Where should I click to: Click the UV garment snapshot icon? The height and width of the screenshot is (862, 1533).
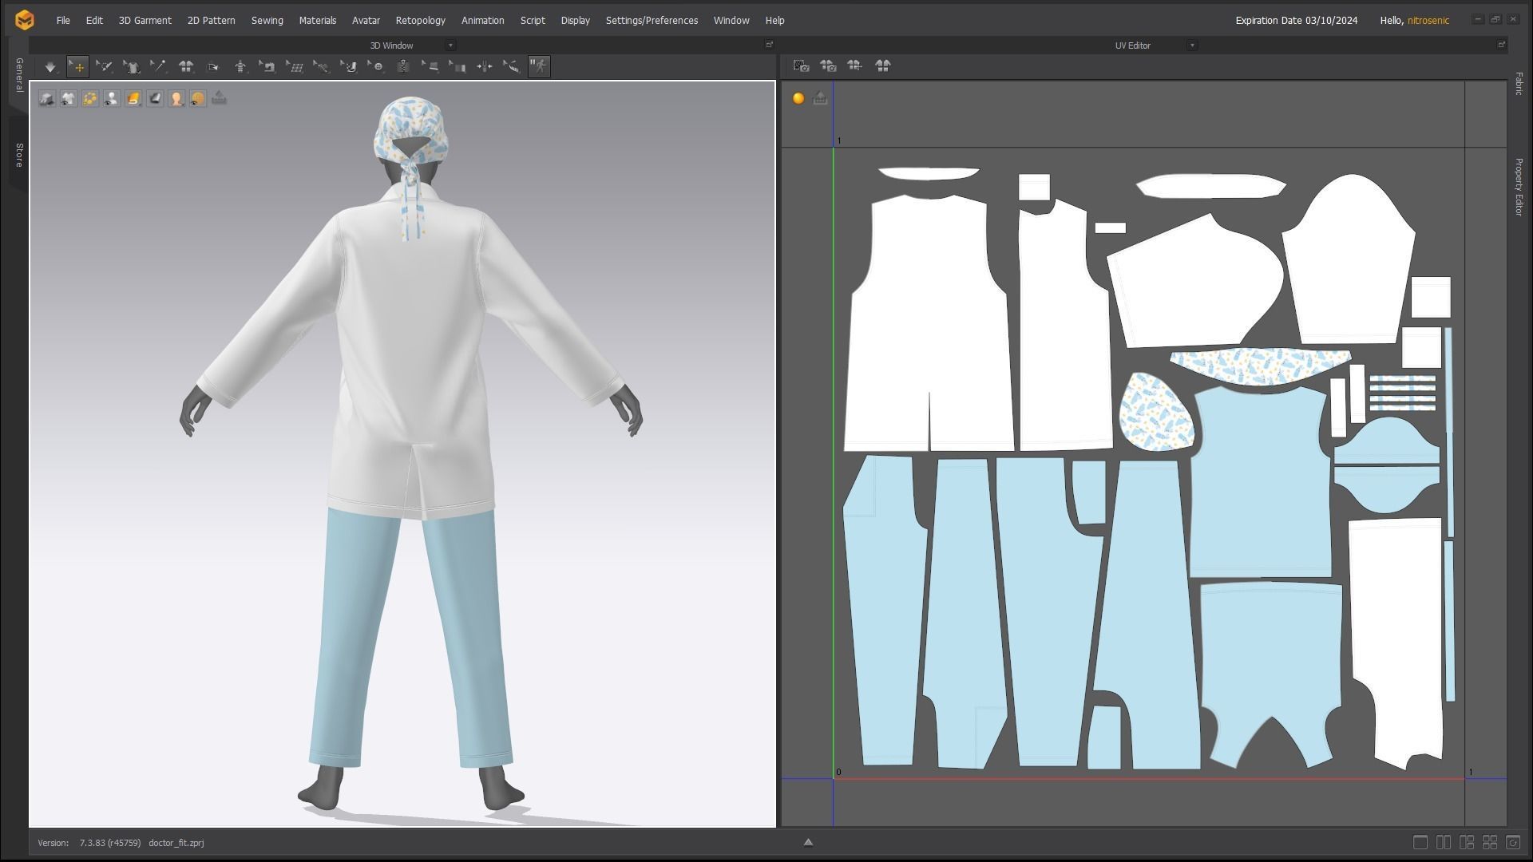pyautogui.click(x=829, y=66)
